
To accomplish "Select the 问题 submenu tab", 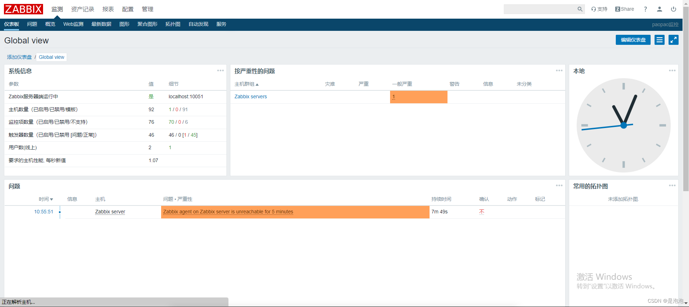I will tap(32, 24).
